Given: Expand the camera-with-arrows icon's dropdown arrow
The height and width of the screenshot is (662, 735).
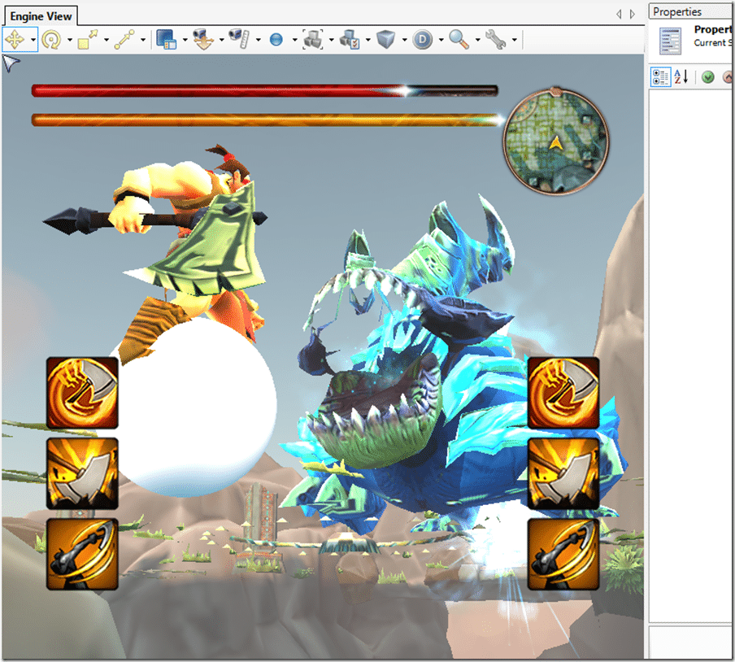Looking at the screenshot, I should pyautogui.click(x=221, y=40).
